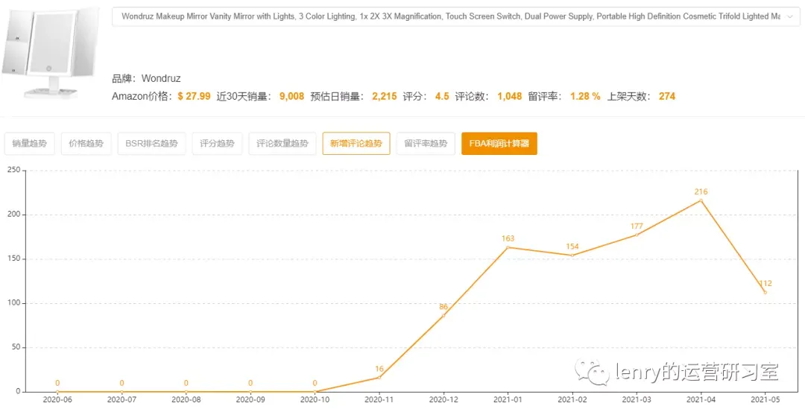Click the estimated daily sales value 2,215
This screenshot has width=805, height=409.
tap(385, 96)
